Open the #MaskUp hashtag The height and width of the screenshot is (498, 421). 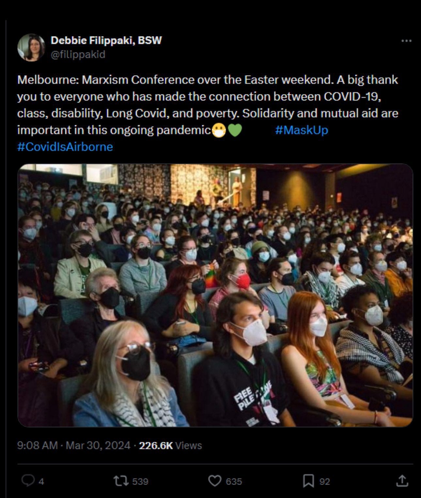click(302, 130)
